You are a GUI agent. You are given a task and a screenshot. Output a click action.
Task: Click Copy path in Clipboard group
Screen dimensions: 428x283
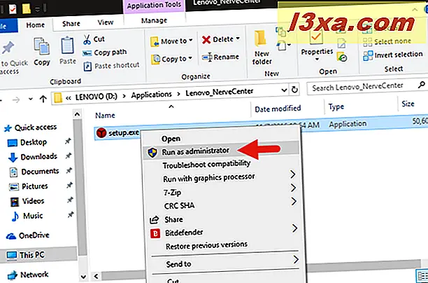[104, 53]
